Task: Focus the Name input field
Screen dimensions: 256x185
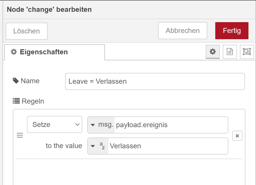Action: click(155, 81)
